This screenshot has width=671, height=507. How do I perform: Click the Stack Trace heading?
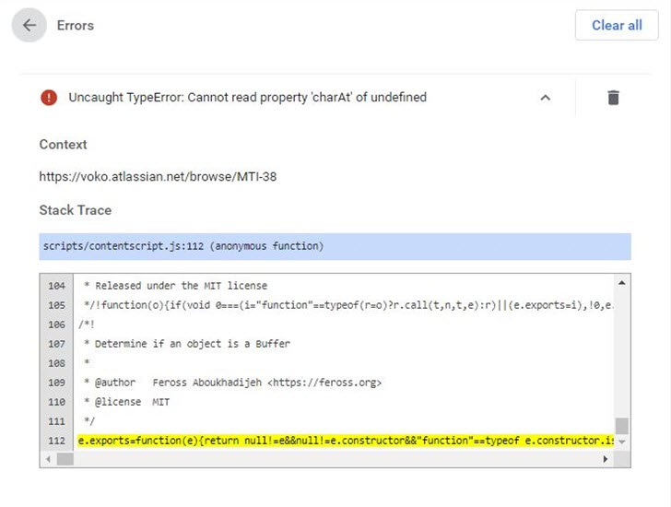pos(75,210)
